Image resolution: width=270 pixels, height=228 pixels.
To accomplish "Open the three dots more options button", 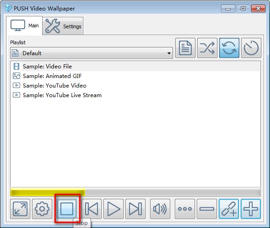I will pyautogui.click(x=185, y=209).
